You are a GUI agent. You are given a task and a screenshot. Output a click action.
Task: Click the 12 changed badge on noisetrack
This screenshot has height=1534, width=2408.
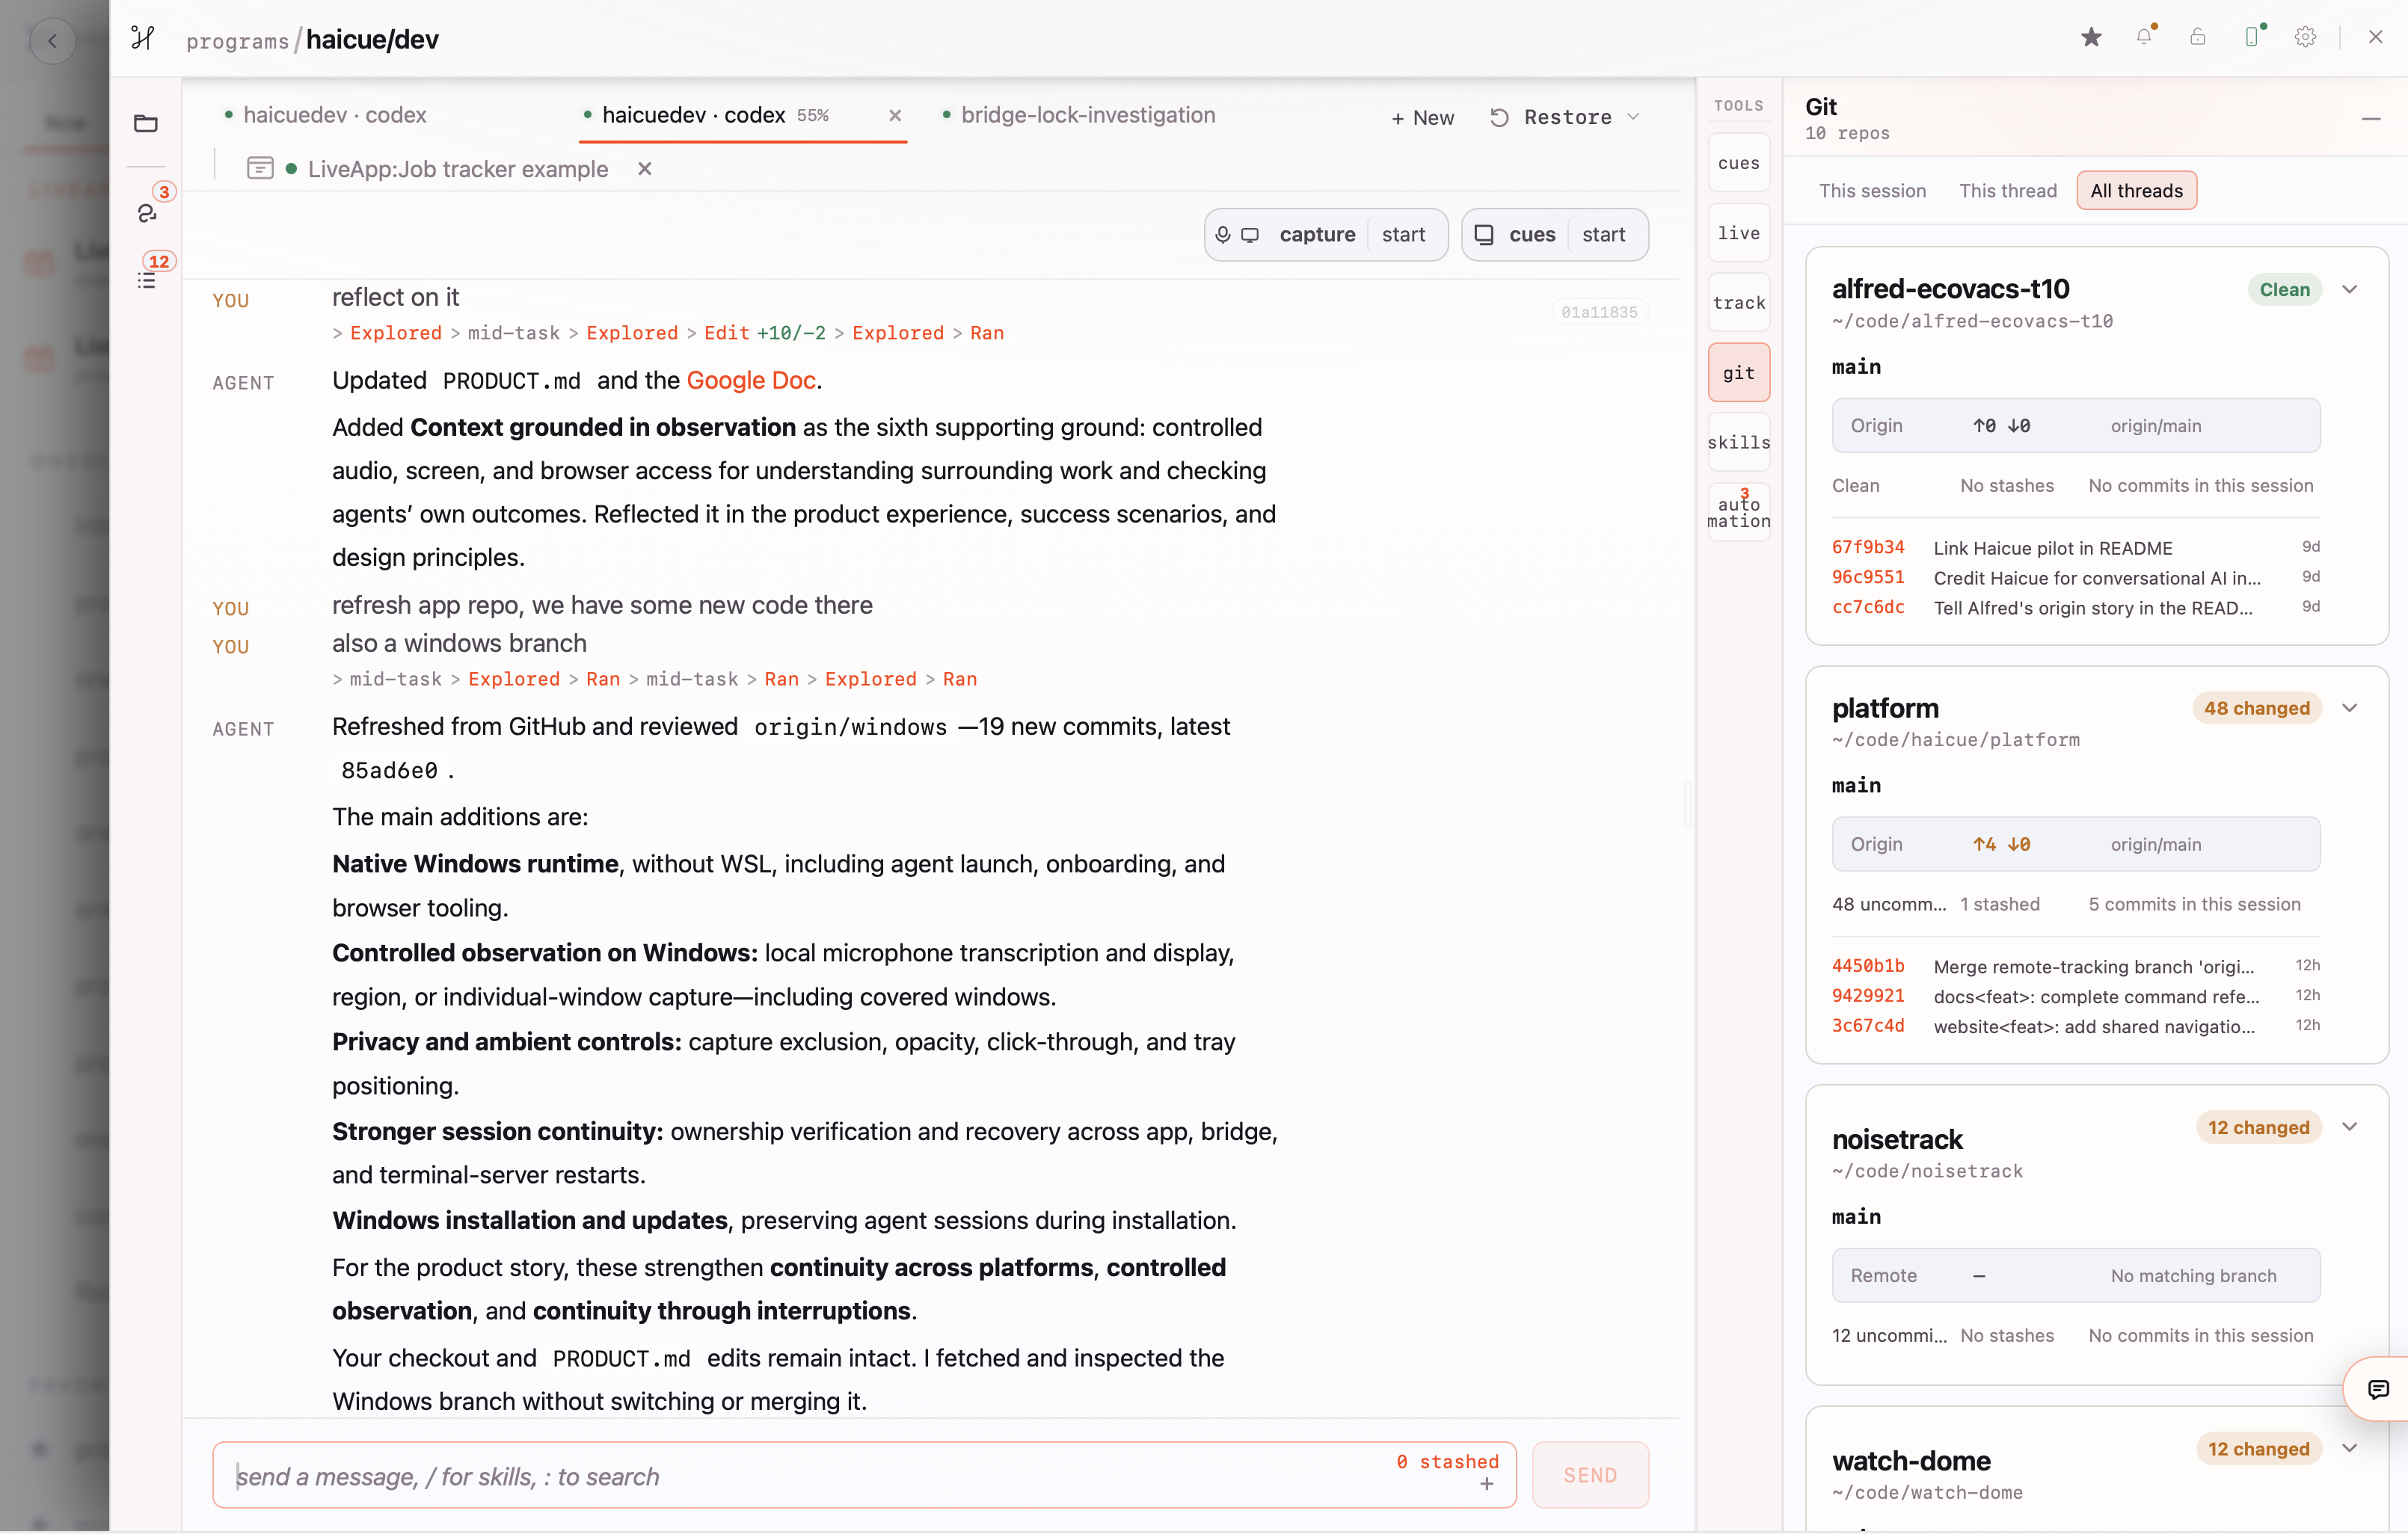pos(2258,1127)
